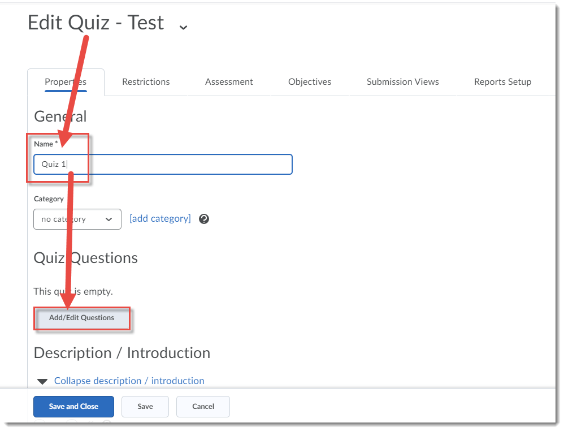Switch to the Restrictions tab
This screenshot has height=431, width=564.
pos(145,81)
